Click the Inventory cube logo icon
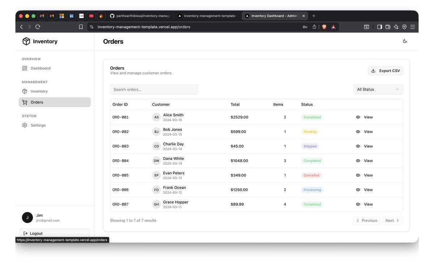The image size is (434, 263). 26,41
